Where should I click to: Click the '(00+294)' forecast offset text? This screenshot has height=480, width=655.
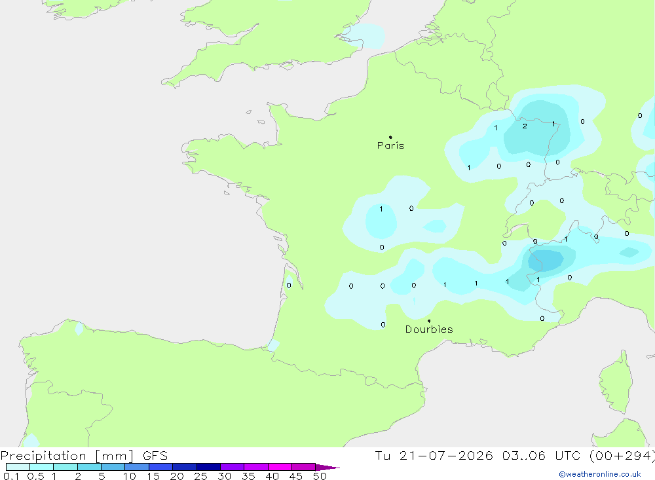[x=622, y=456]
